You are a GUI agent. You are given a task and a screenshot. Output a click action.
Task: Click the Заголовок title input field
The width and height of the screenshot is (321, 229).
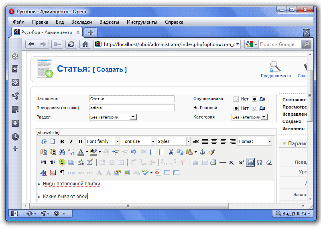(x=132, y=98)
